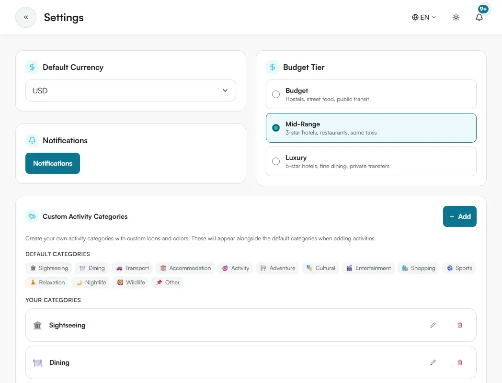Click the Transport category chip
Image resolution: width=502 pixels, height=383 pixels.
[x=133, y=268]
